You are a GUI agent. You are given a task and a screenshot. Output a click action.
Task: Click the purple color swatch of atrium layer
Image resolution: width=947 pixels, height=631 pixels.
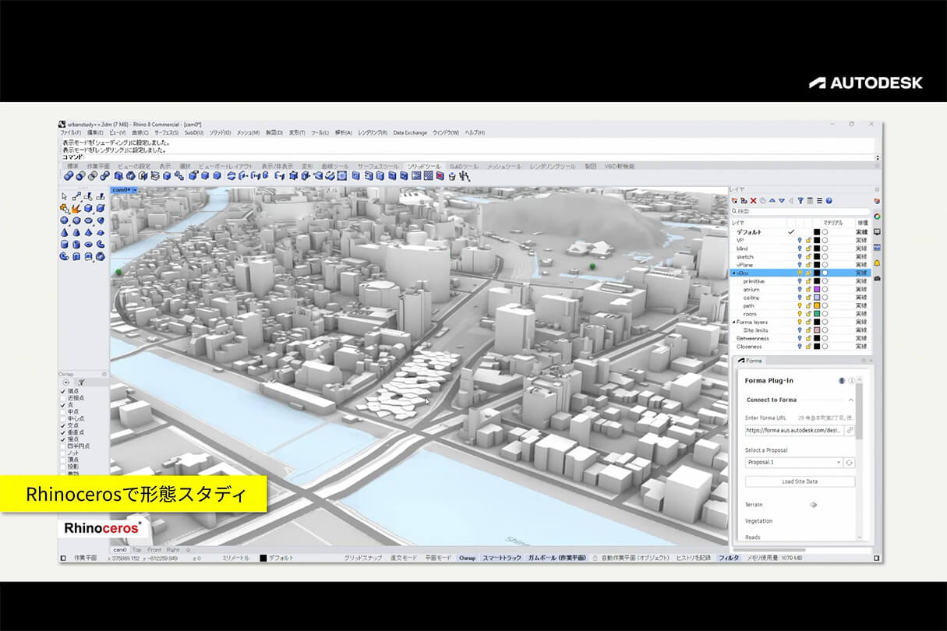pyautogui.click(x=817, y=289)
